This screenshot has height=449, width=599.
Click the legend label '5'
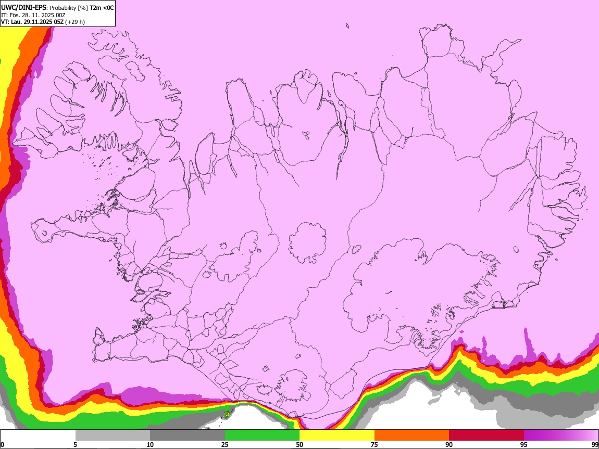coord(75,444)
